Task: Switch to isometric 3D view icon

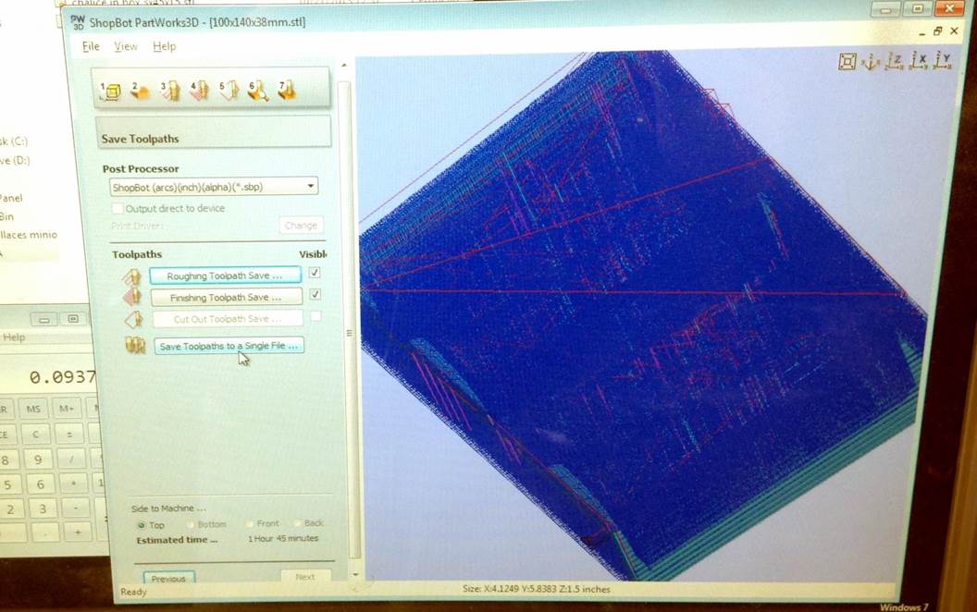Action: click(871, 61)
